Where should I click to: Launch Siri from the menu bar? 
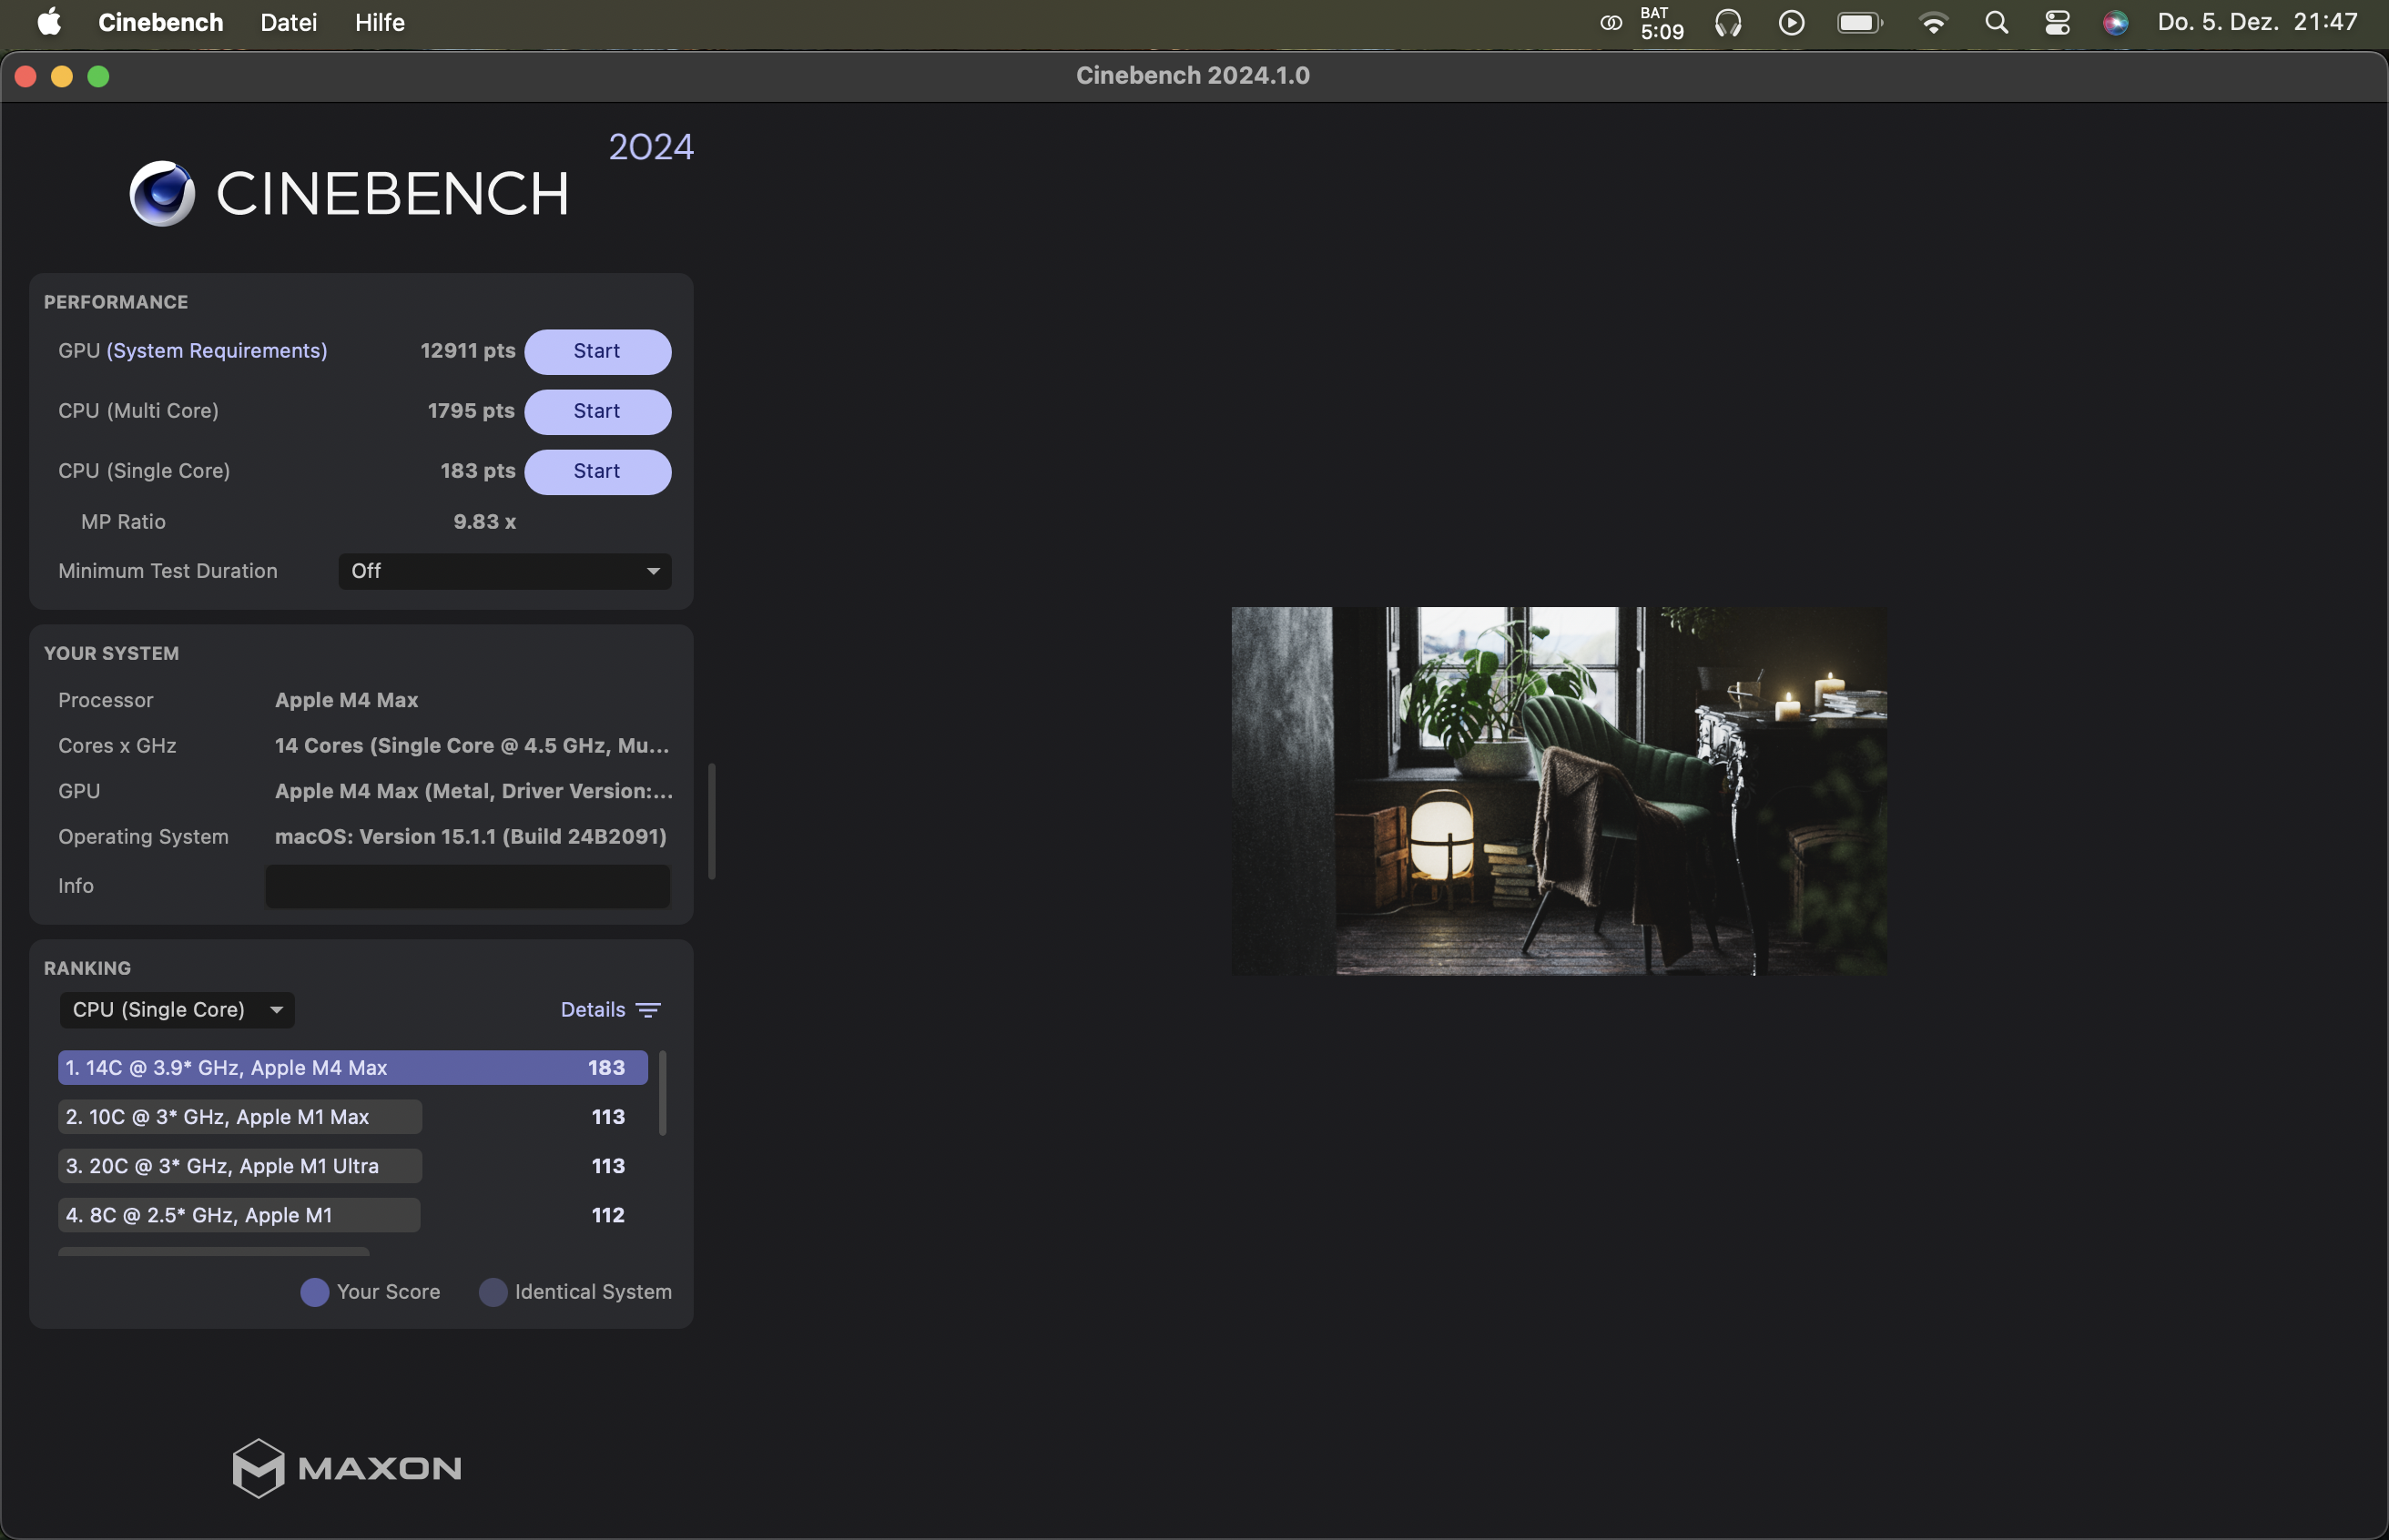point(2115,22)
